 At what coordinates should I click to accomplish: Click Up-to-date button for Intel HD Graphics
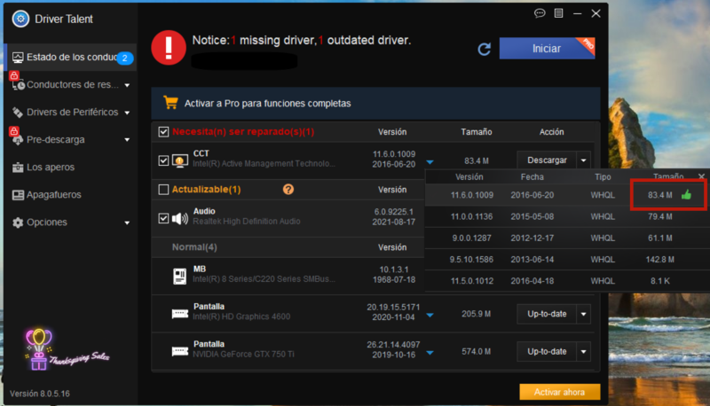click(x=547, y=314)
